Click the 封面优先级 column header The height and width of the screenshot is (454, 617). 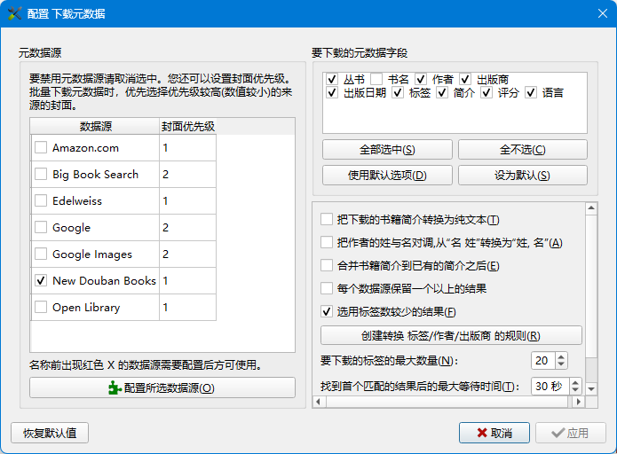click(x=187, y=127)
